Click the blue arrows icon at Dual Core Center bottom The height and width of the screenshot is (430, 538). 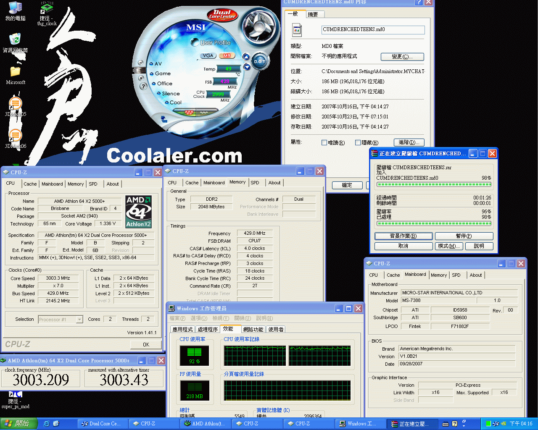pos(164,120)
